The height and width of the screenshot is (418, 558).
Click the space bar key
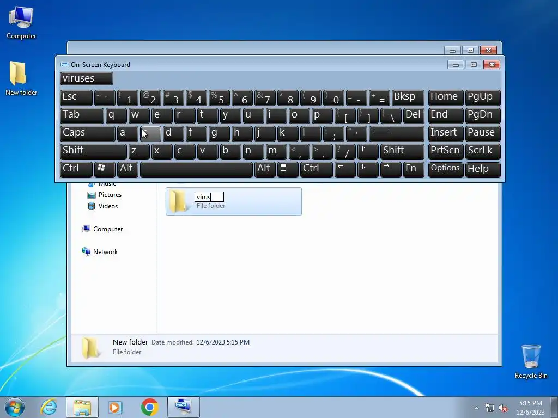click(x=196, y=169)
